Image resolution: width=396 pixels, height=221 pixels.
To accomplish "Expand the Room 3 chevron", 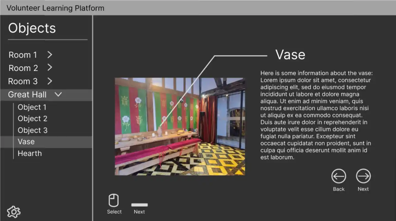I will 50,81.
